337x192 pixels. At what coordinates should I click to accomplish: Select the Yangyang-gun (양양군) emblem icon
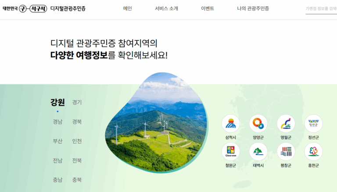(258, 124)
